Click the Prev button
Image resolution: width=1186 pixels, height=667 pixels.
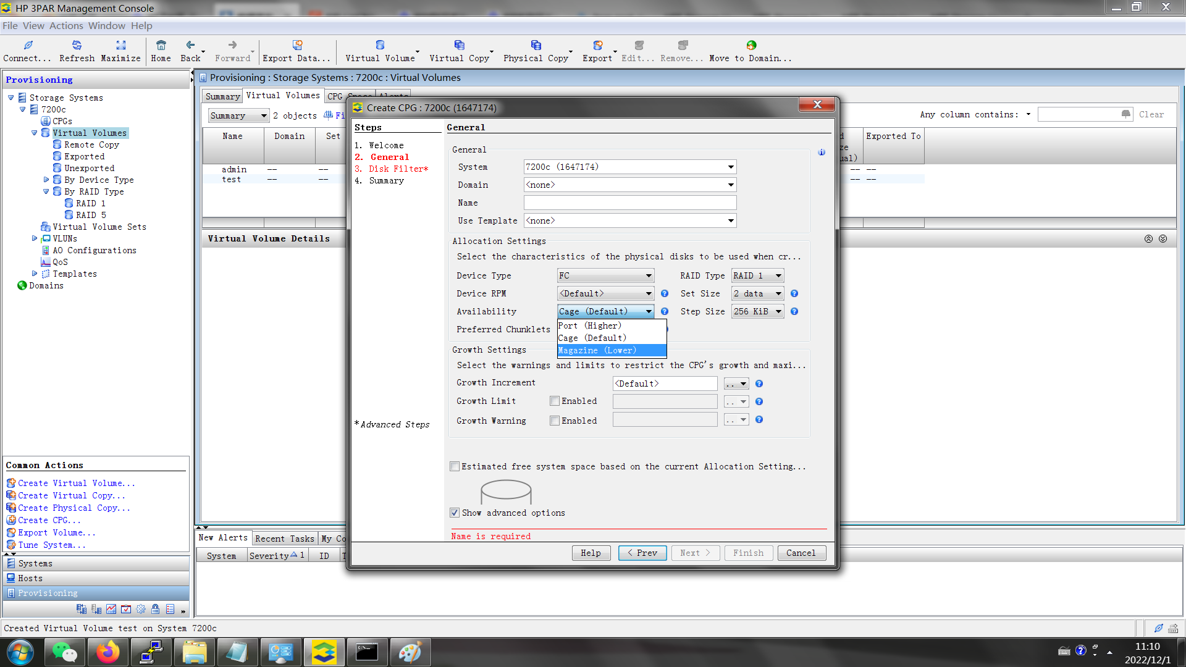point(642,553)
